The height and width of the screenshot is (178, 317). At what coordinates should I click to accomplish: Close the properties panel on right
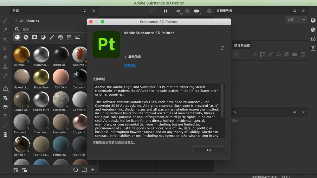pos(303,112)
